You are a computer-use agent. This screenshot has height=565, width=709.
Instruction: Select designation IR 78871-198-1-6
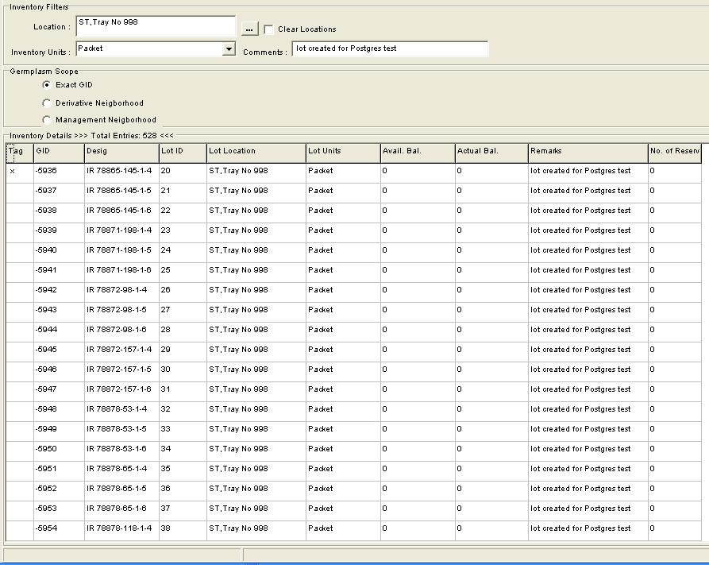click(122, 273)
